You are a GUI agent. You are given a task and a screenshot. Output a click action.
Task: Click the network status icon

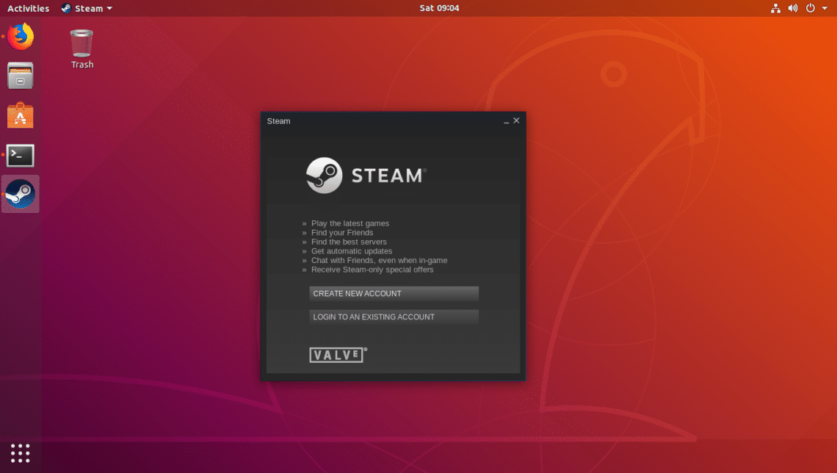coord(776,9)
